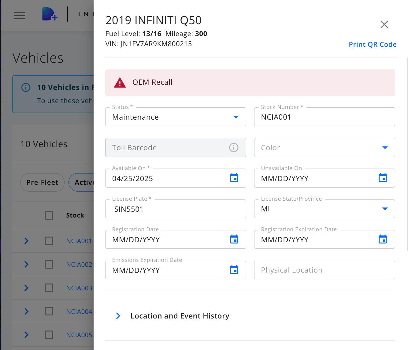Open the Emissions Expiration Date calendar picker
This screenshot has width=408, height=350.
[234, 270]
